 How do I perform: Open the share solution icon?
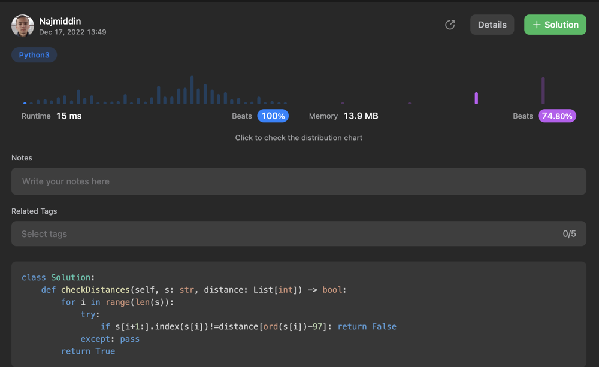[x=450, y=25]
